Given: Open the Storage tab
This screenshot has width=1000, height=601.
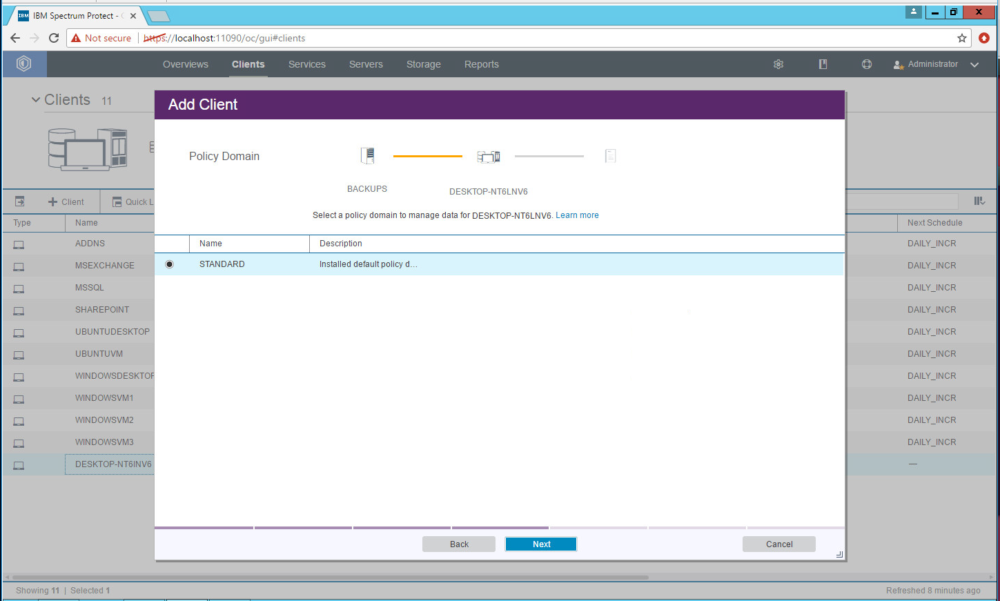Looking at the screenshot, I should tap(423, 64).
